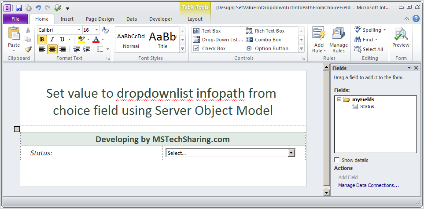Click the Bullets list icon

[x=100, y=49]
